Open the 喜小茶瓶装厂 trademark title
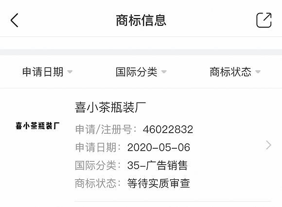This screenshot has width=282, height=207. [x=110, y=107]
